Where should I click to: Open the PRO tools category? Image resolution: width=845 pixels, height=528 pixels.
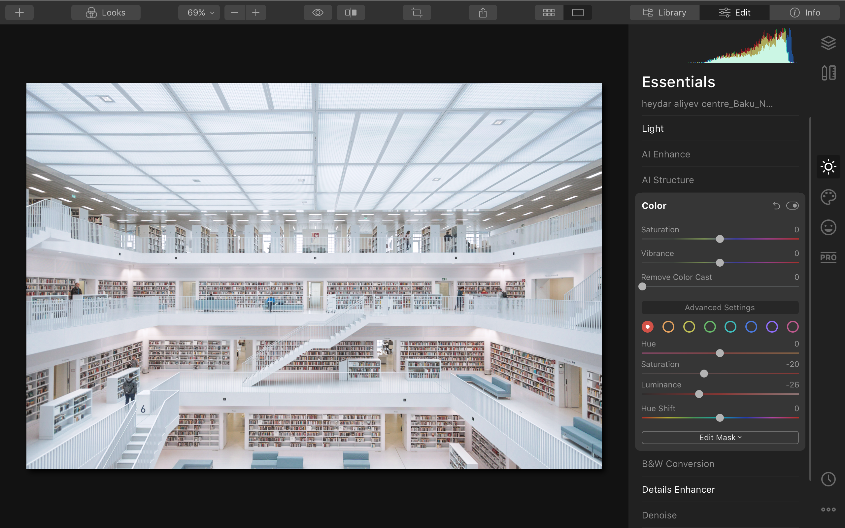pos(828,257)
